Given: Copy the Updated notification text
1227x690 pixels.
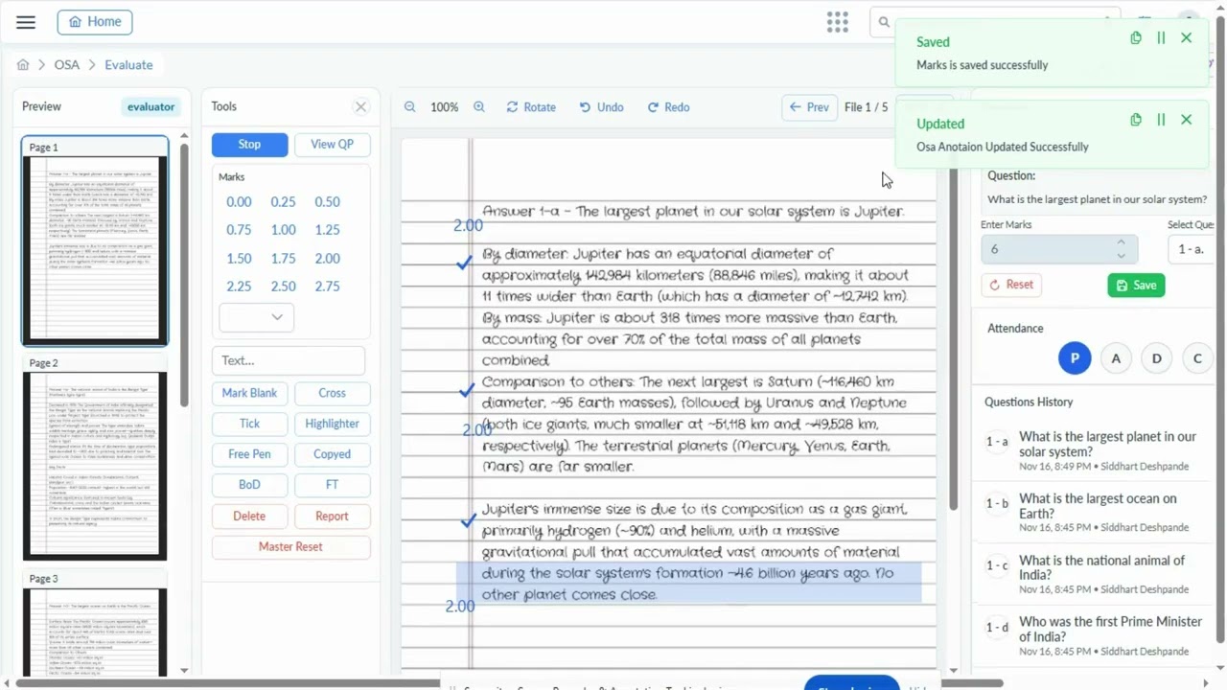Looking at the screenshot, I should 1136,120.
